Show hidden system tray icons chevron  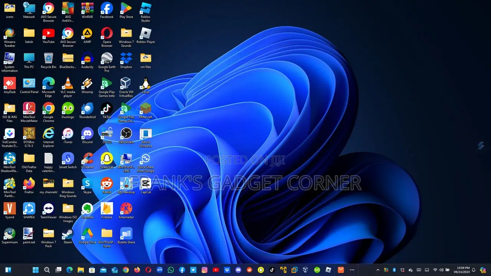pyautogui.click(x=378, y=270)
